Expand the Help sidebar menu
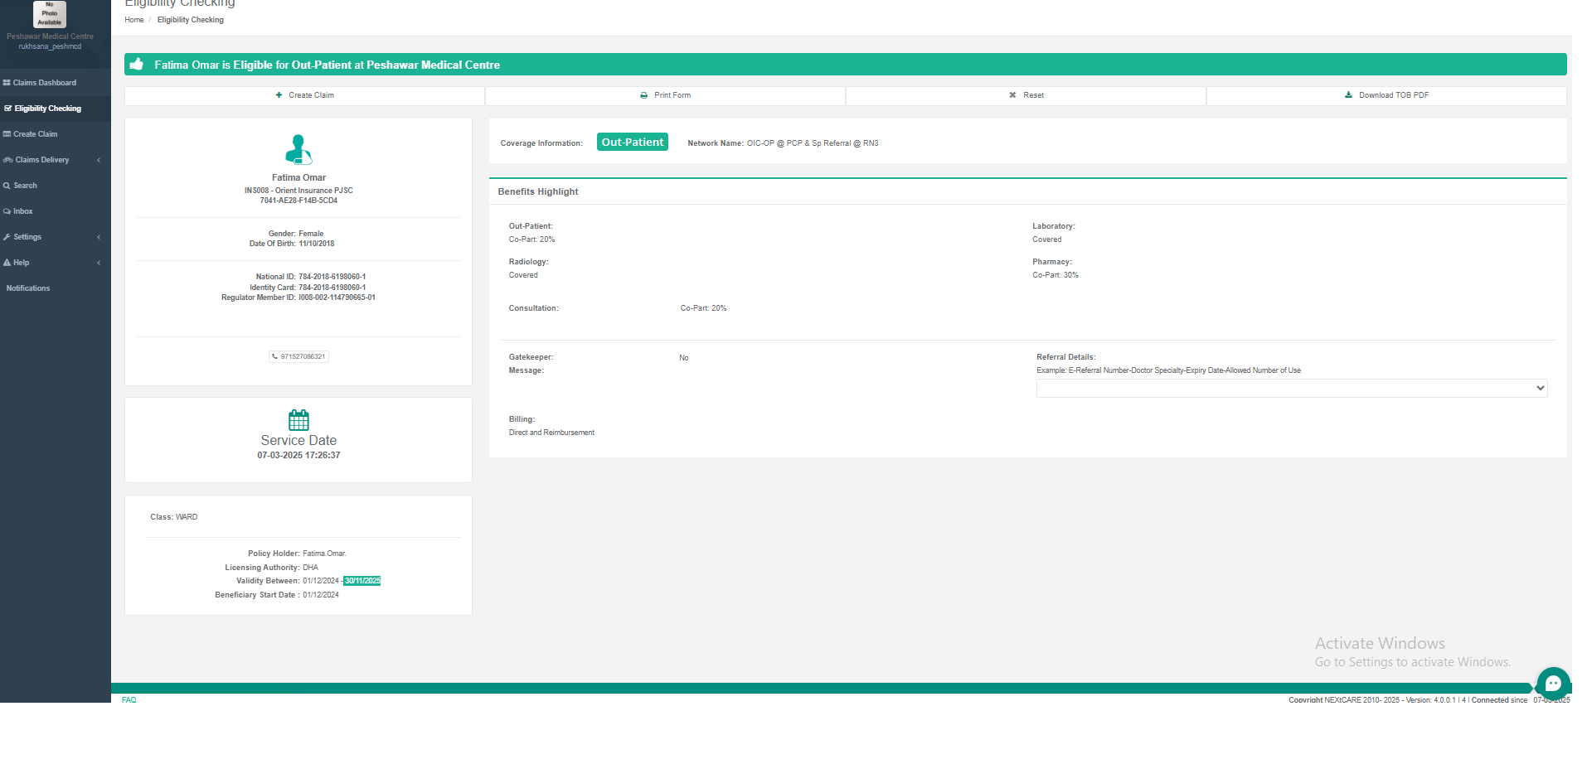 (22, 263)
